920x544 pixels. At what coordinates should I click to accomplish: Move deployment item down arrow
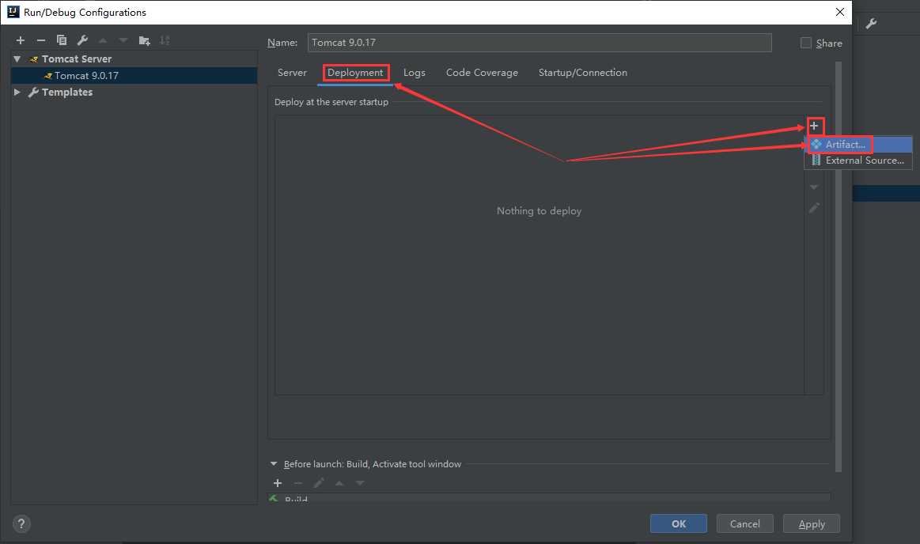tap(814, 187)
